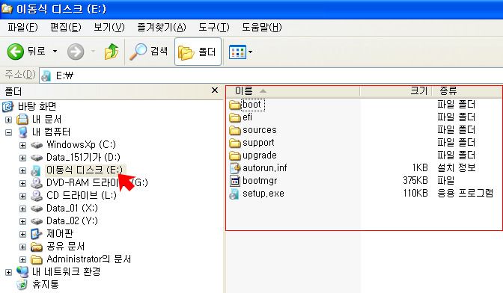The image size is (503, 293).
Task: Click the Administrator의 문서 folder icon
Action: tap(37, 259)
